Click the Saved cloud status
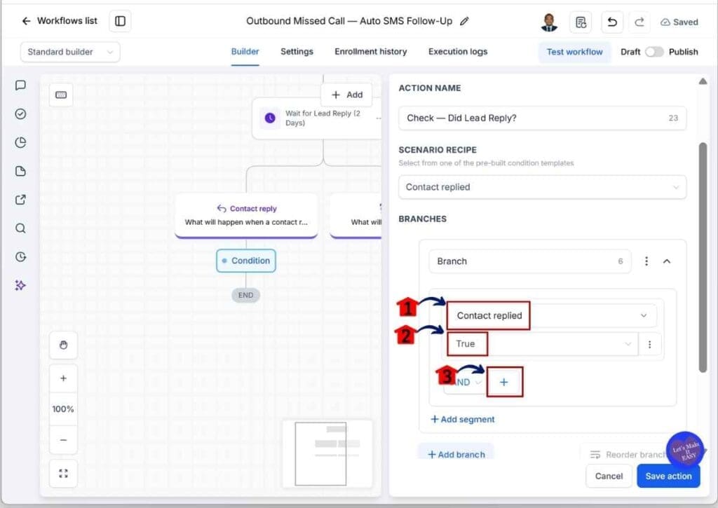Screen dimensions: 718x508 679,22
